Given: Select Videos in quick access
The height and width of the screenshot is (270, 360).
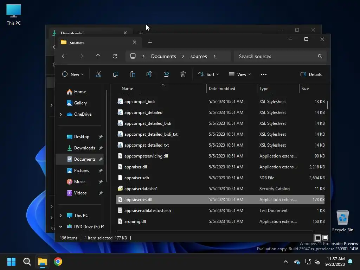Looking at the screenshot, I should (80, 193).
